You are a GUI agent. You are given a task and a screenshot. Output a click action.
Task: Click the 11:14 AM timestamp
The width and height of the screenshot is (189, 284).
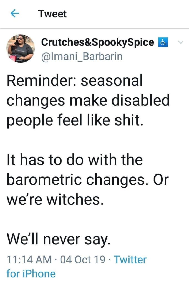[29, 260]
